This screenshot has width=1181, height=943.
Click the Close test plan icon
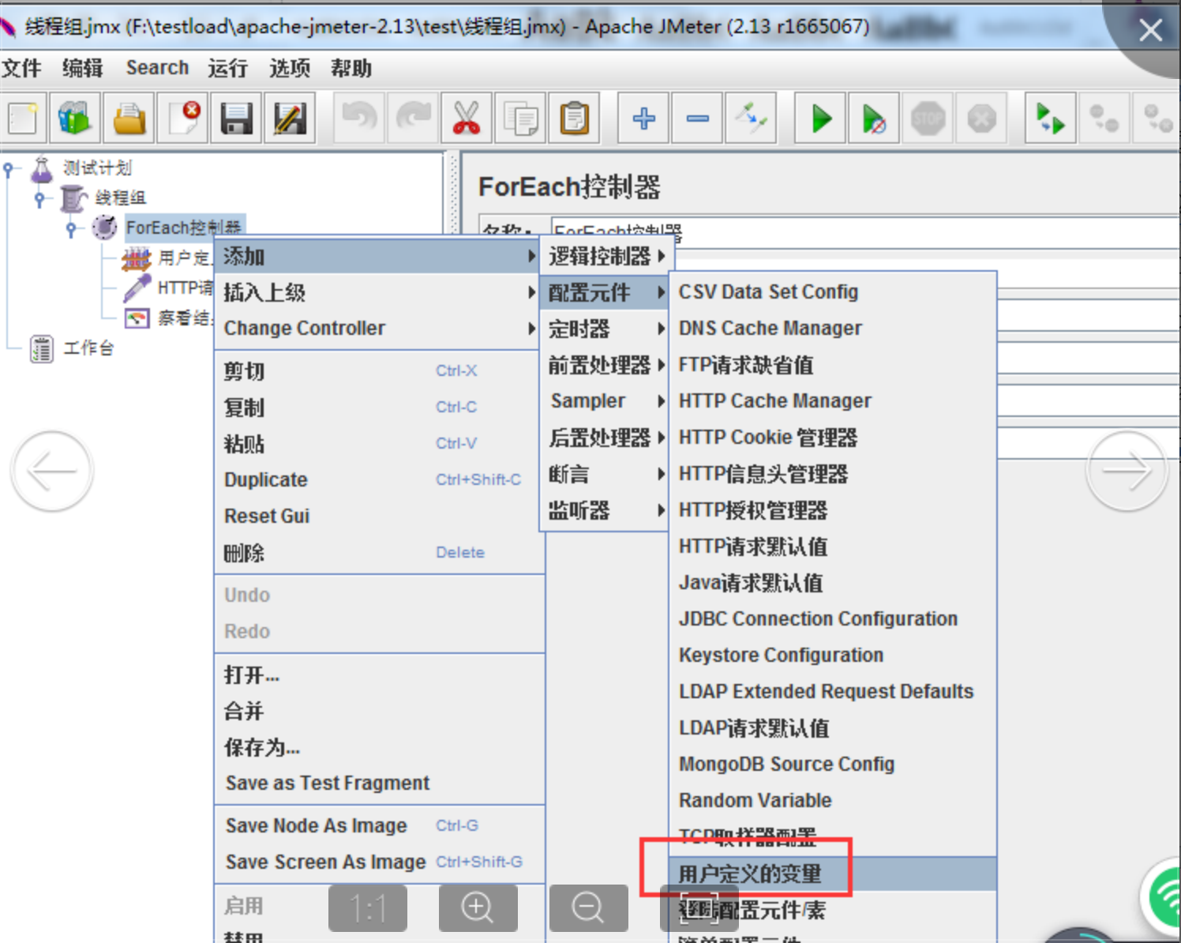click(x=182, y=118)
